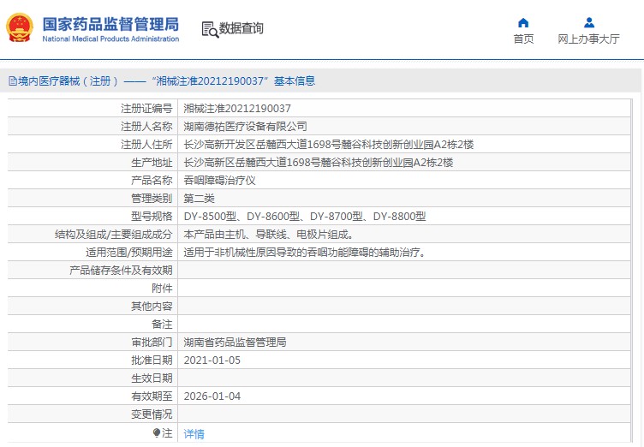Click the 有效期至 row label
The width and height of the screenshot is (644, 447).
(x=152, y=396)
